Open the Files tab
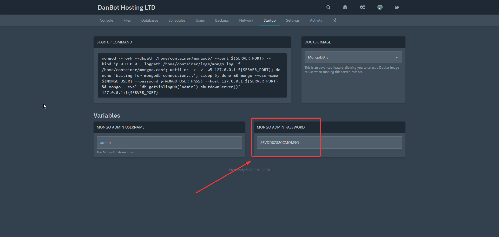The height and width of the screenshot is (237, 499). [127, 20]
